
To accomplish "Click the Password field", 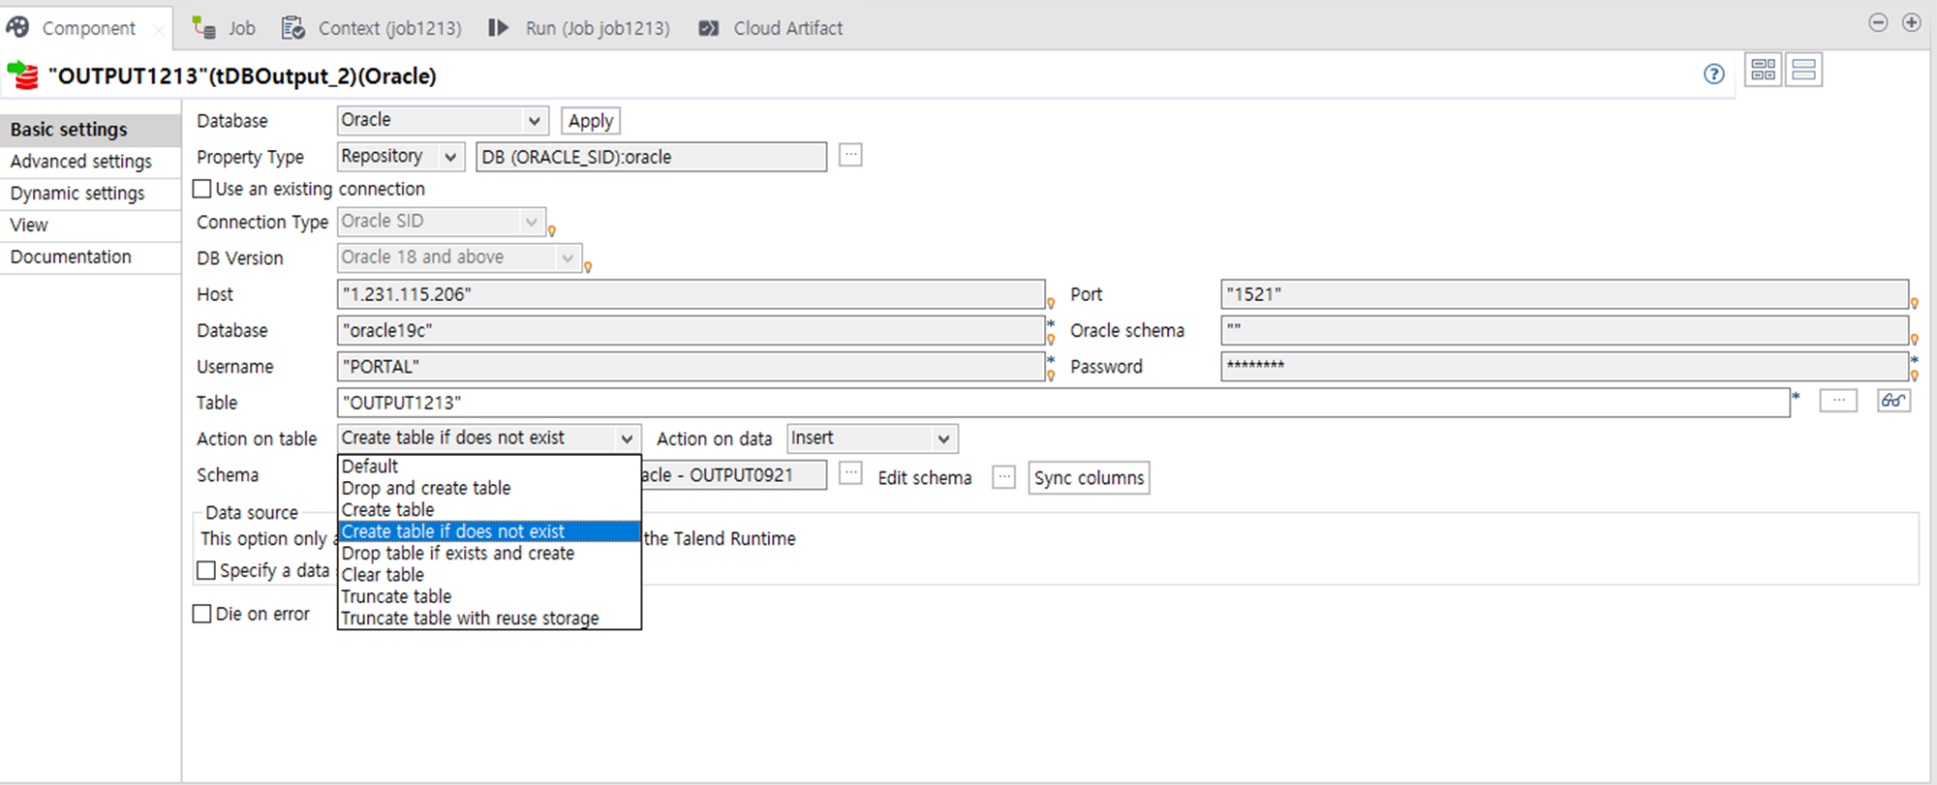I will [1564, 367].
